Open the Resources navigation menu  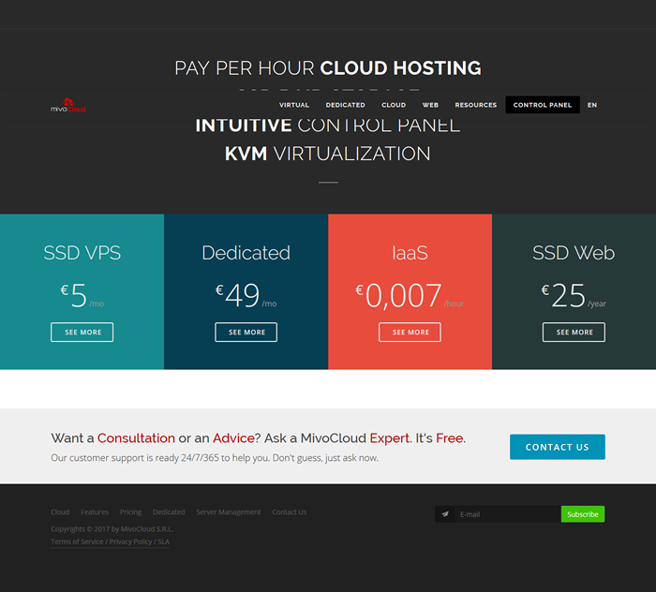click(475, 105)
